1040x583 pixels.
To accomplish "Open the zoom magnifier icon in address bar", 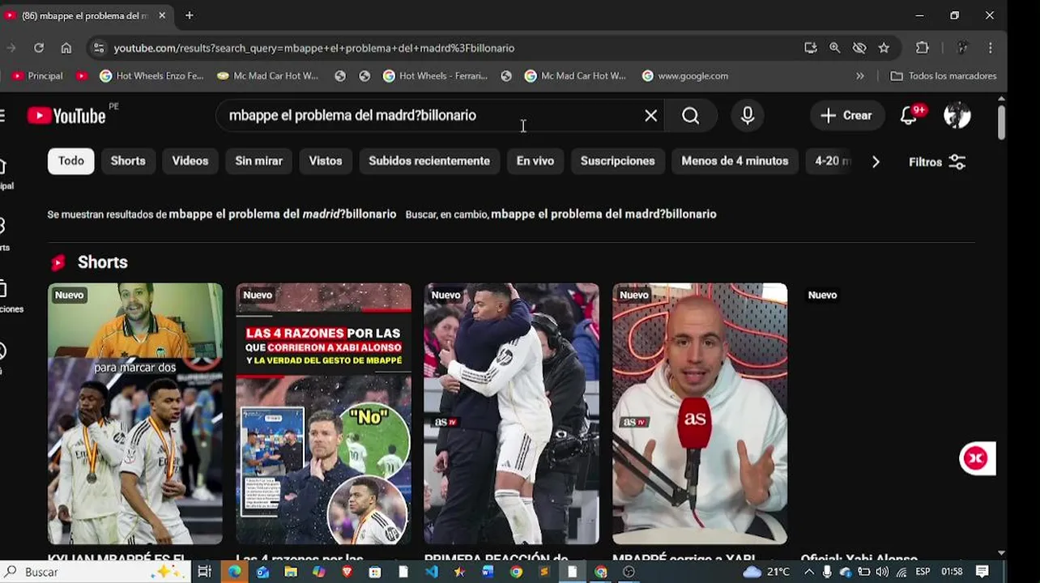I will pyautogui.click(x=835, y=48).
